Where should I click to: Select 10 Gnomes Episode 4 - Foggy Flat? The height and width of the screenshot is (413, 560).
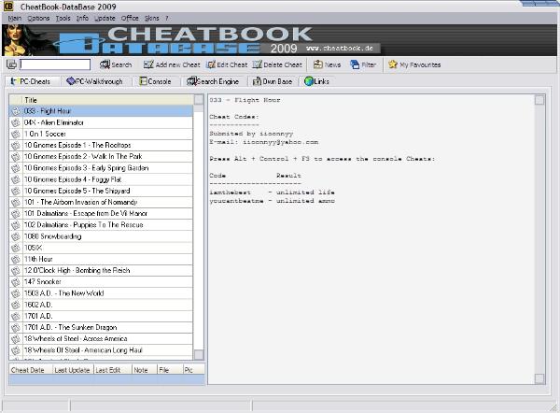101,179
